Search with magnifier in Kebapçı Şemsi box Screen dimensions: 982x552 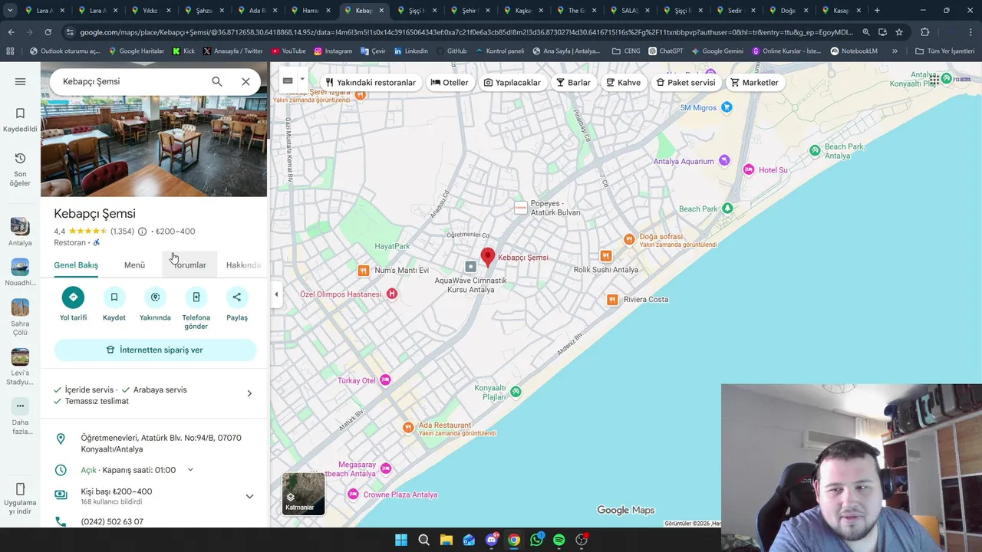pos(217,81)
